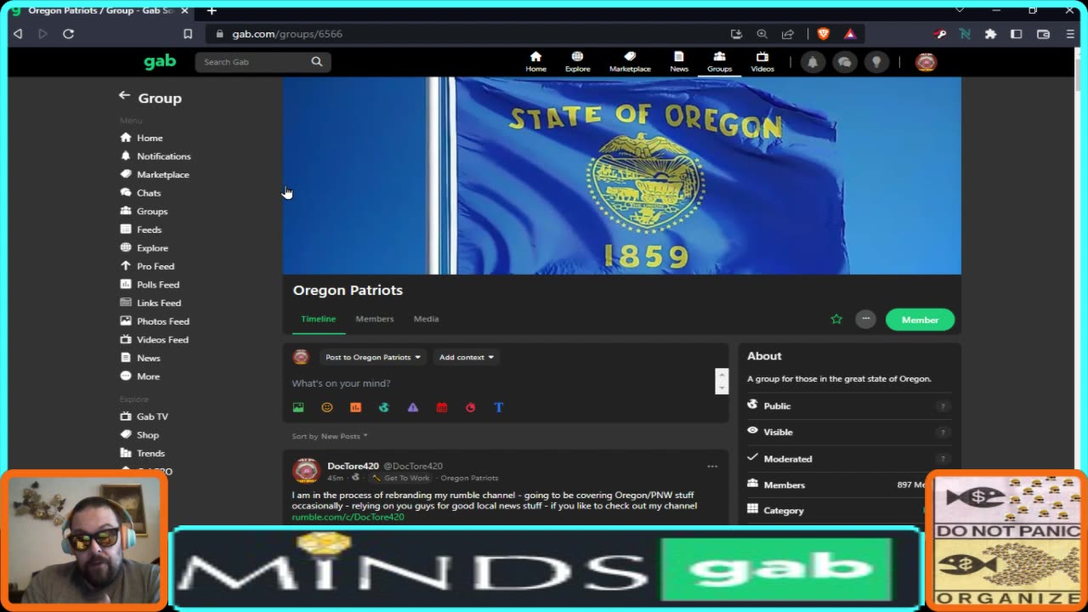Select the Groups tab in top navigation
The image size is (1088, 612).
pos(719,62)
